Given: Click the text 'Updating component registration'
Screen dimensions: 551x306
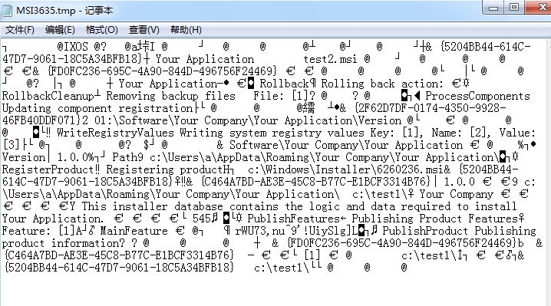Looking at the screenshot, I should (x=97, y=108).
